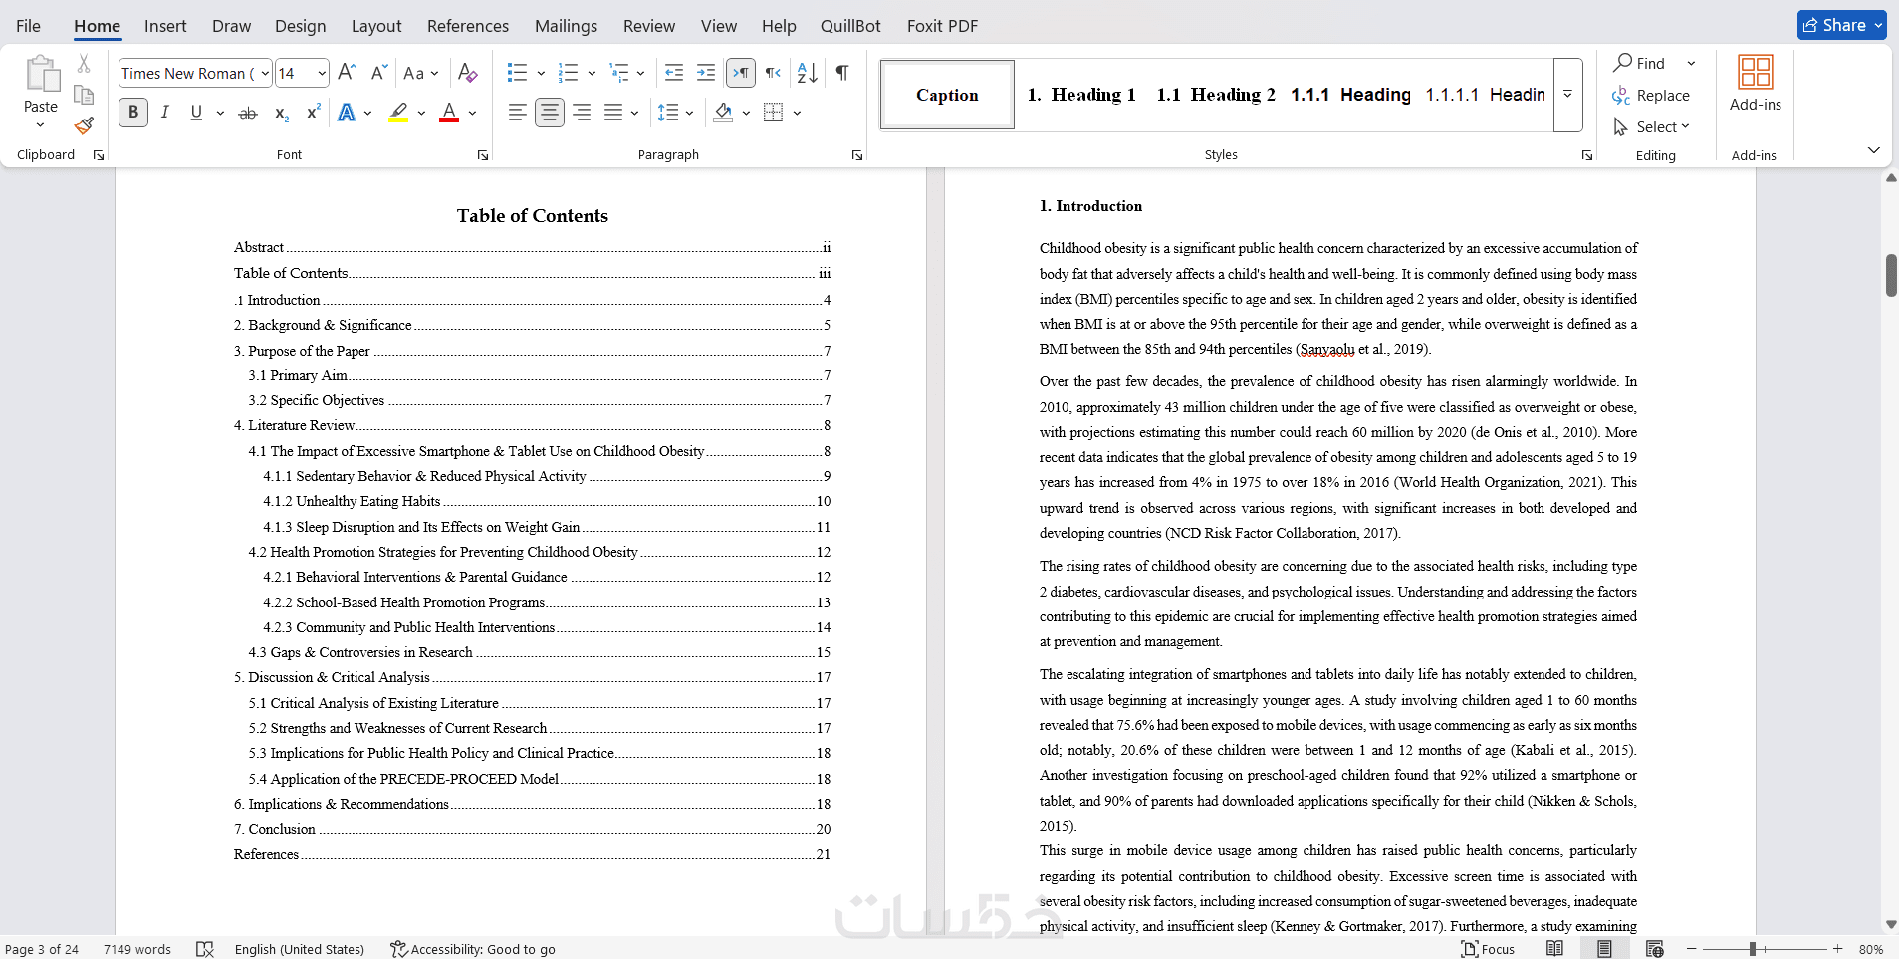Open Accessibility: Good to go checker

(x=473, y=949)
